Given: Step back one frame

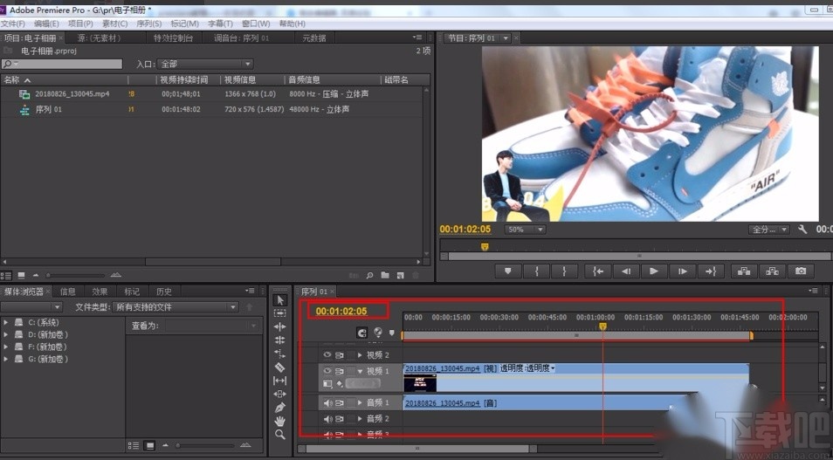Looking at the screenshot, I should tap(626, 271).
